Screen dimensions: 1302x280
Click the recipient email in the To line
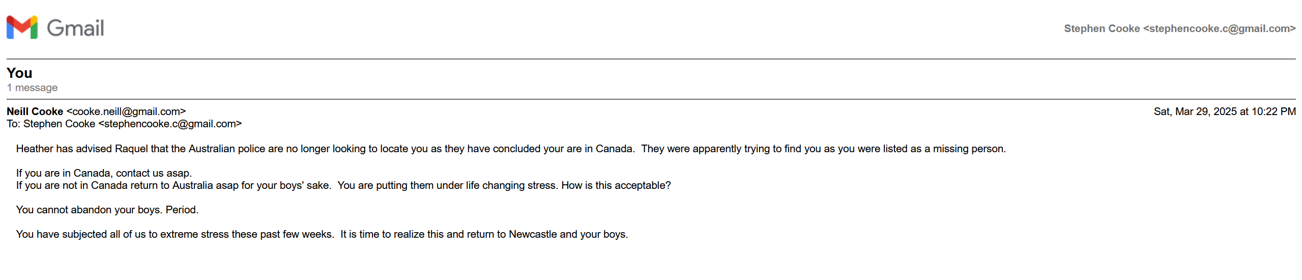(x=170, y=124)
